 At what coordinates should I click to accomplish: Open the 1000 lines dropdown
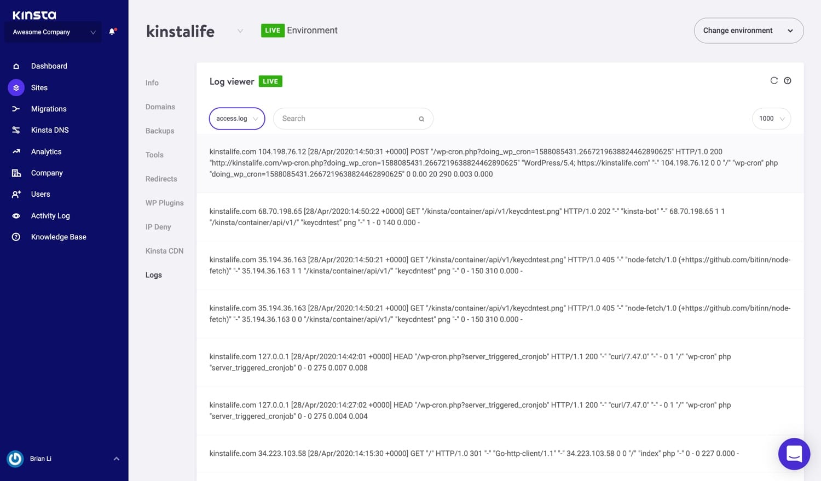(x=771, y=119)
